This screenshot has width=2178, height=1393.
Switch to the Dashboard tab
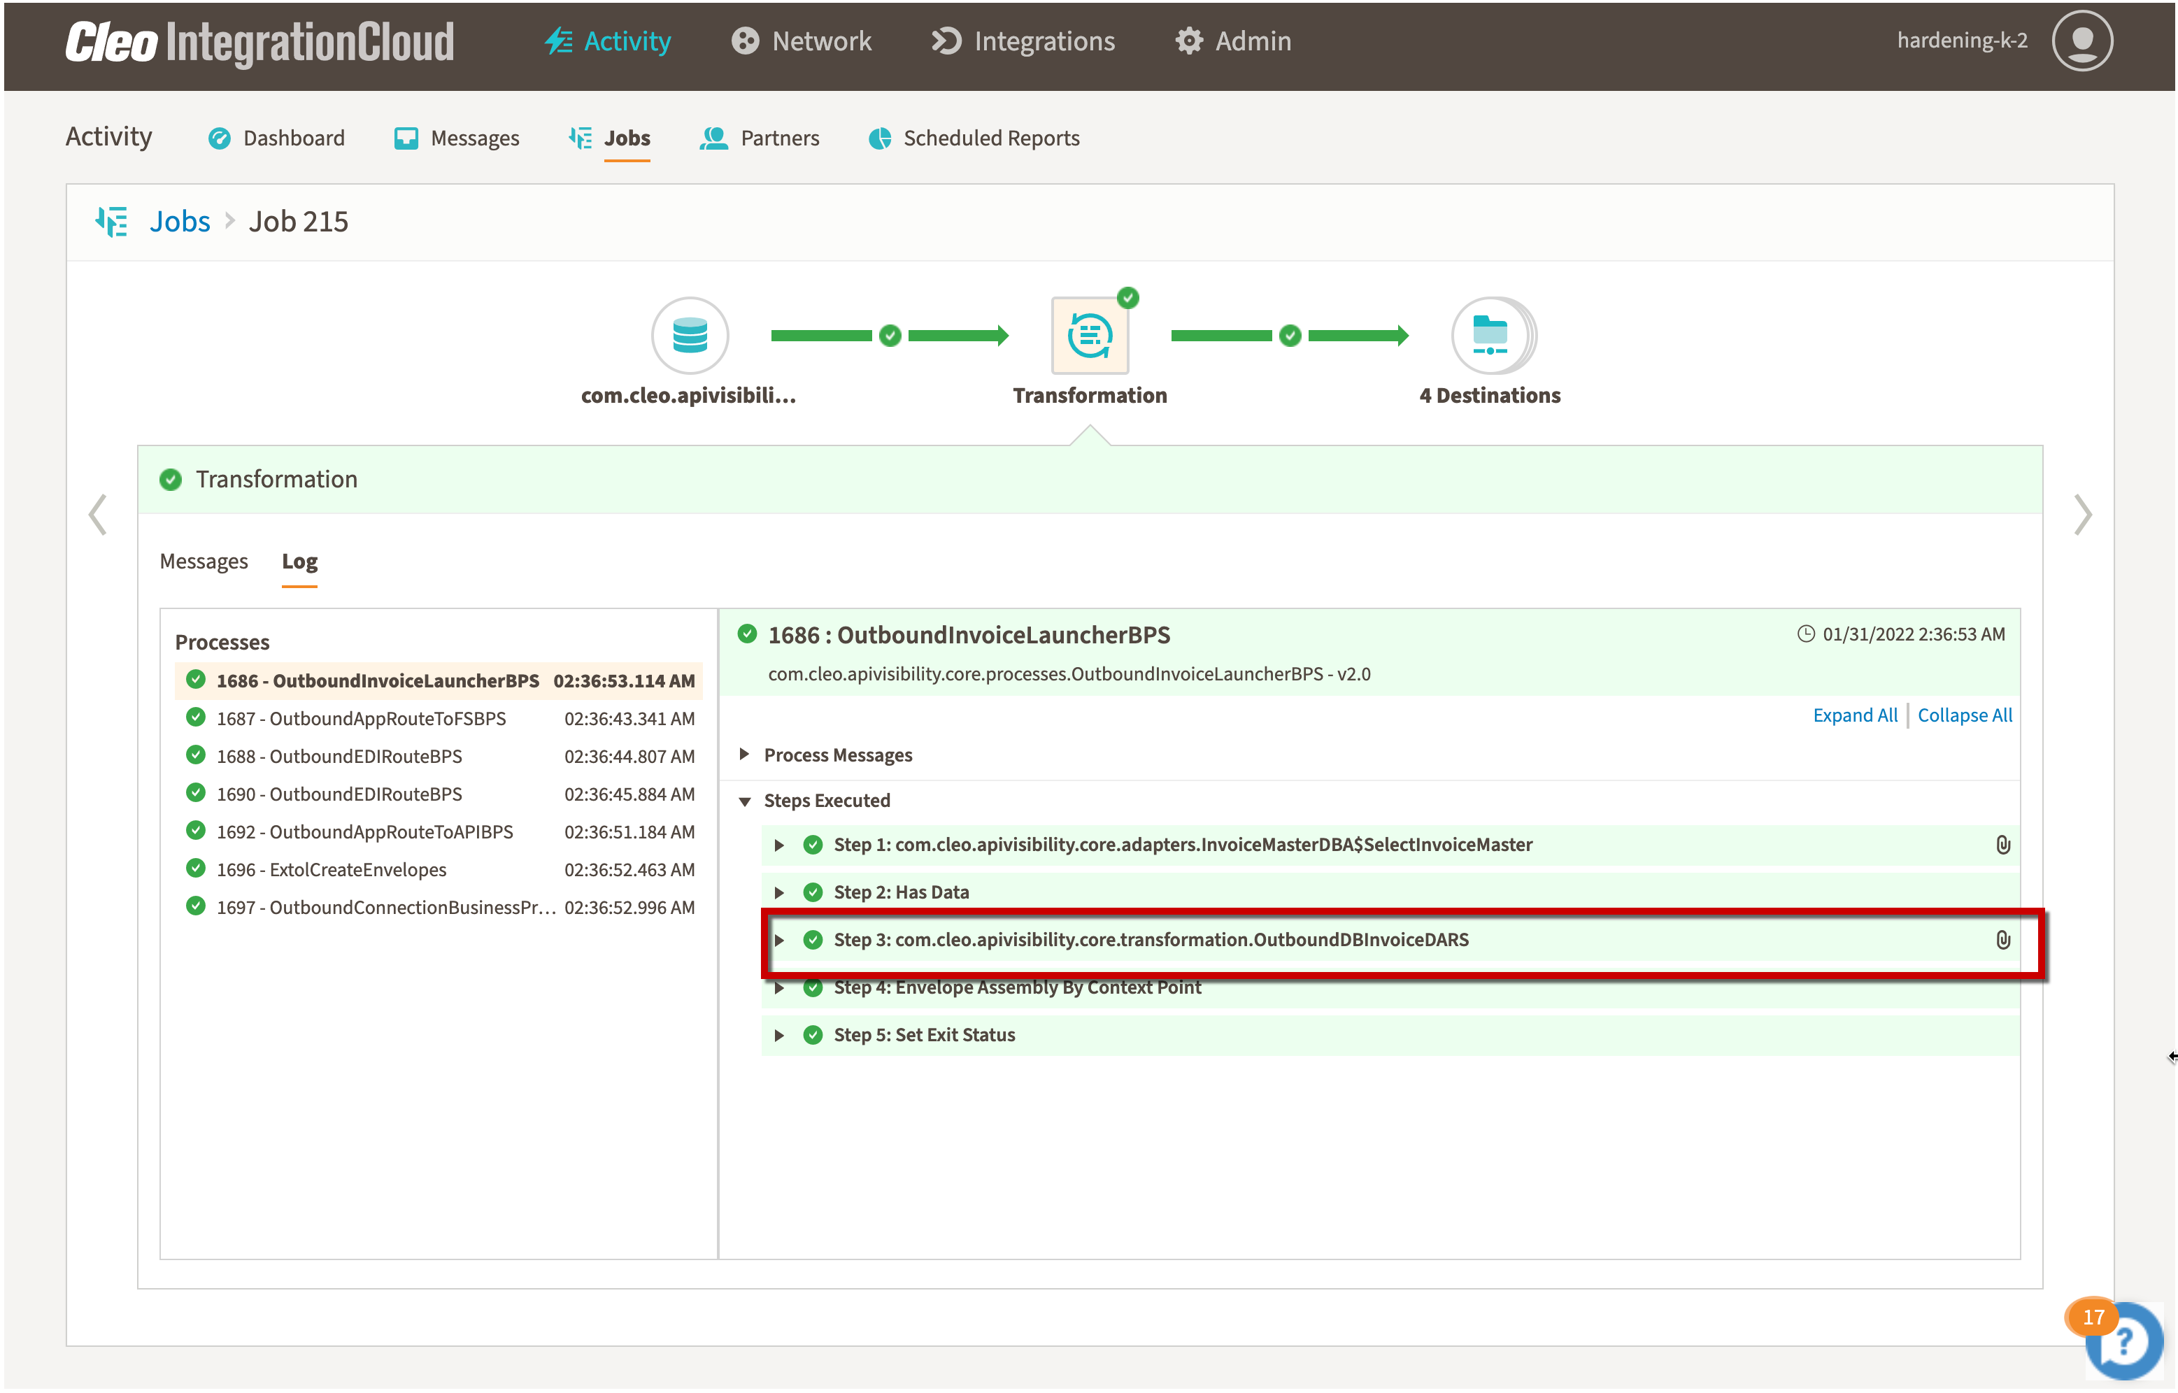[277, 138]
